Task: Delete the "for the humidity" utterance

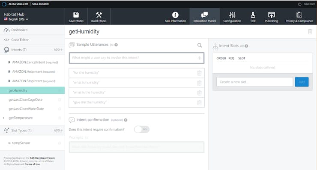Action: [x=199, y=73]
